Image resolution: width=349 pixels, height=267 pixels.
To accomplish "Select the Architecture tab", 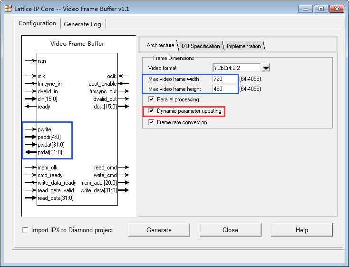I will [x=160, y=45].
